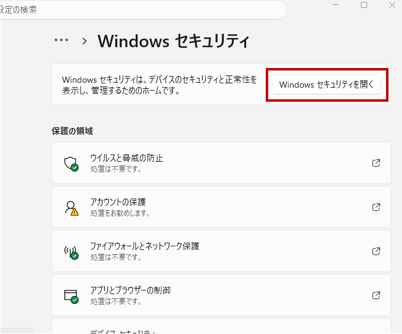Select アカウントの保護 title text
The image size is (402, 334).
(x=118, y=202)
